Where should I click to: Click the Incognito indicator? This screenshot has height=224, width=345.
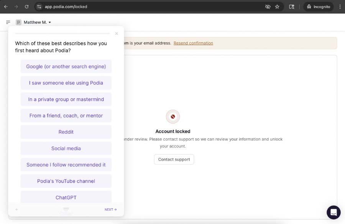click(319, 6)
